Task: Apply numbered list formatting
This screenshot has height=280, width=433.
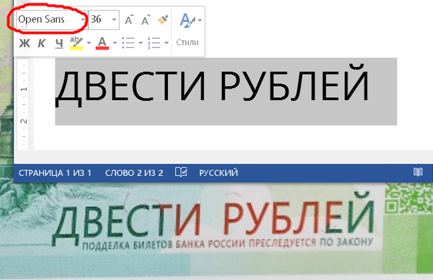Action: pos(154,43)
